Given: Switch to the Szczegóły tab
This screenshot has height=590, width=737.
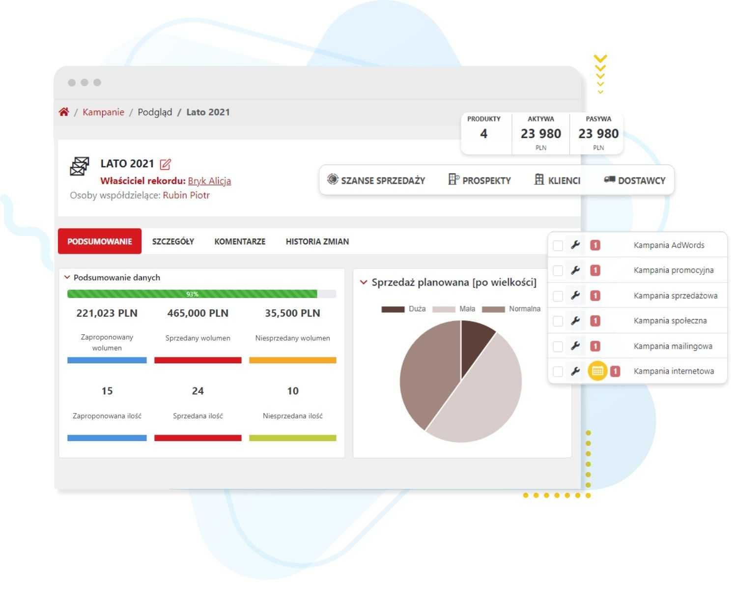Looking at the screenshot, I should click(173, 241).
